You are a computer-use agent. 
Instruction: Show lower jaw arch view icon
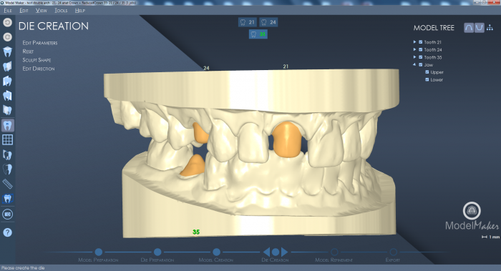[x=479, y=28]
